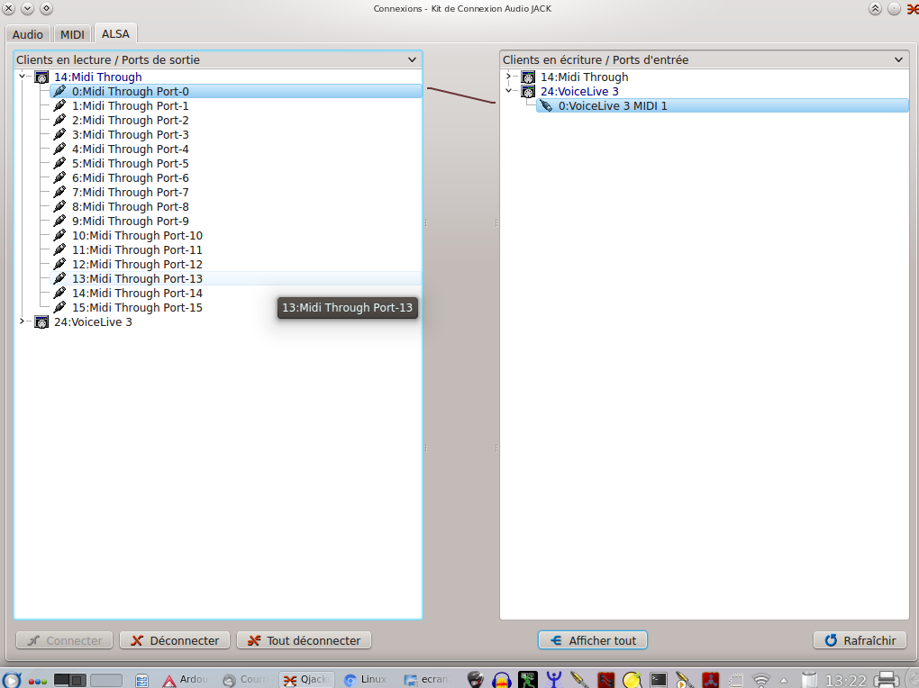The image size is (919, 688).
Task: Open the output ports header sort arrow
Action: pos(412,59)
